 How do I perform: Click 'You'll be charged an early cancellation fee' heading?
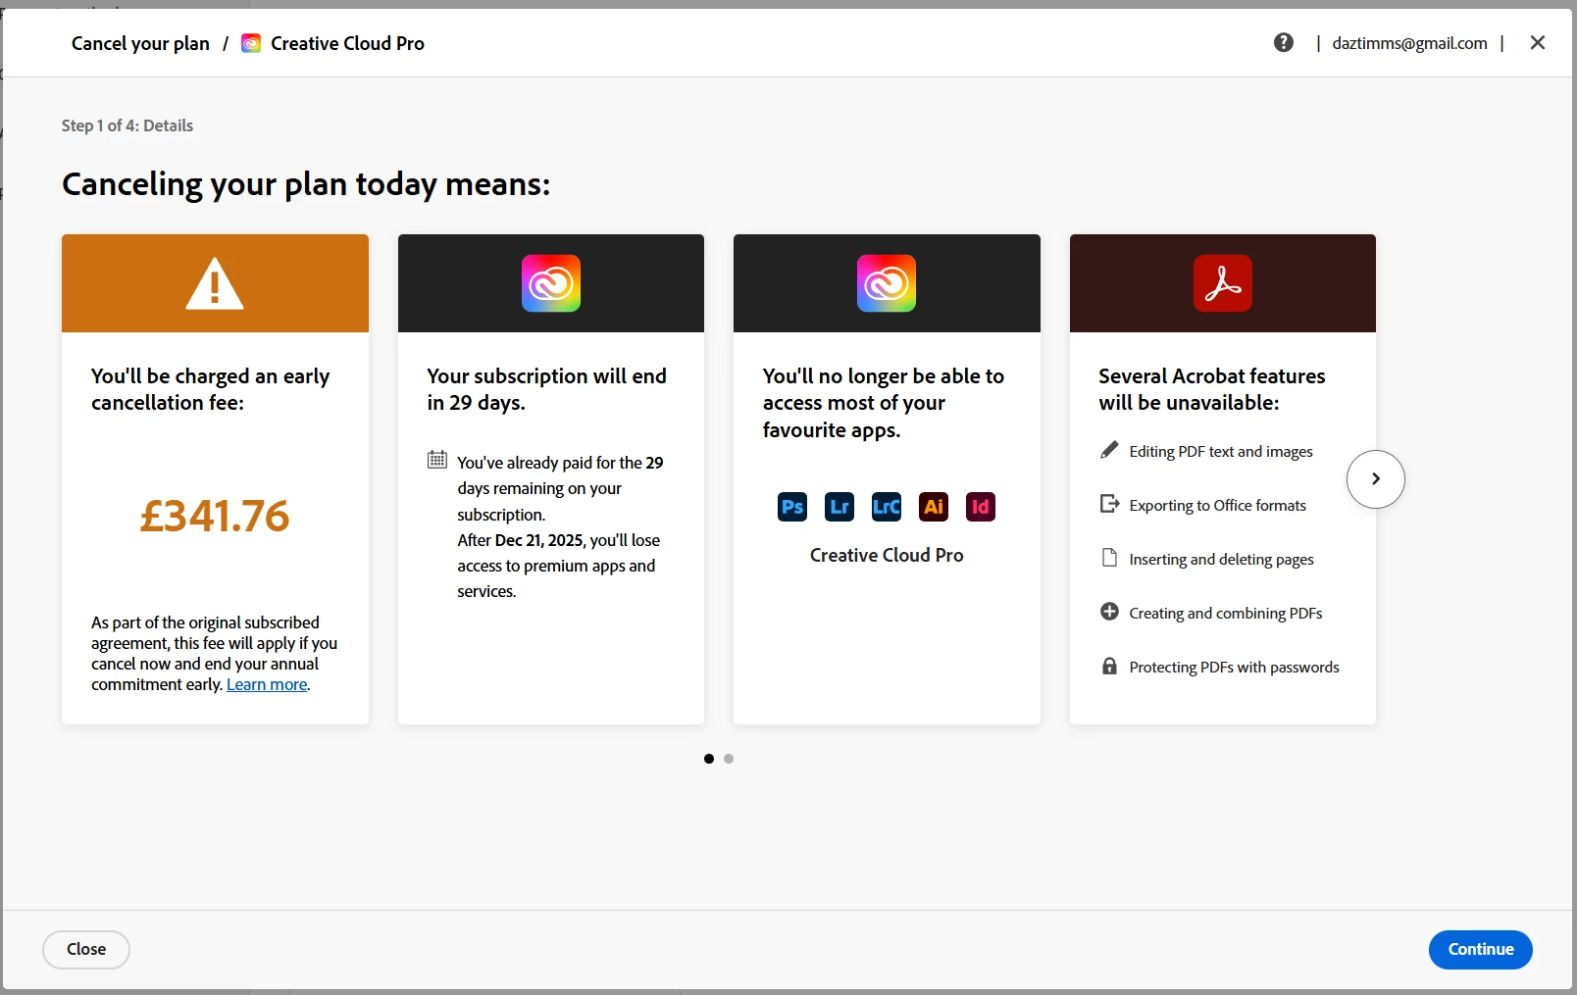point(210,389)
